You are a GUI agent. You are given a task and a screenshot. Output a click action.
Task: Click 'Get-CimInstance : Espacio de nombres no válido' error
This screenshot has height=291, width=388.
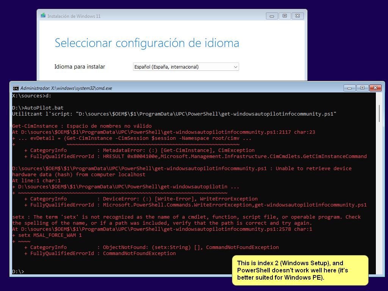pyautogui.click(x=82, y=126)
